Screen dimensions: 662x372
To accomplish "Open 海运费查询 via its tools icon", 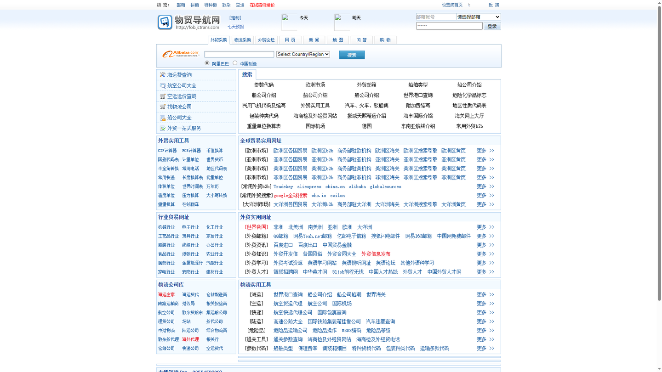I will pos(162,75).
